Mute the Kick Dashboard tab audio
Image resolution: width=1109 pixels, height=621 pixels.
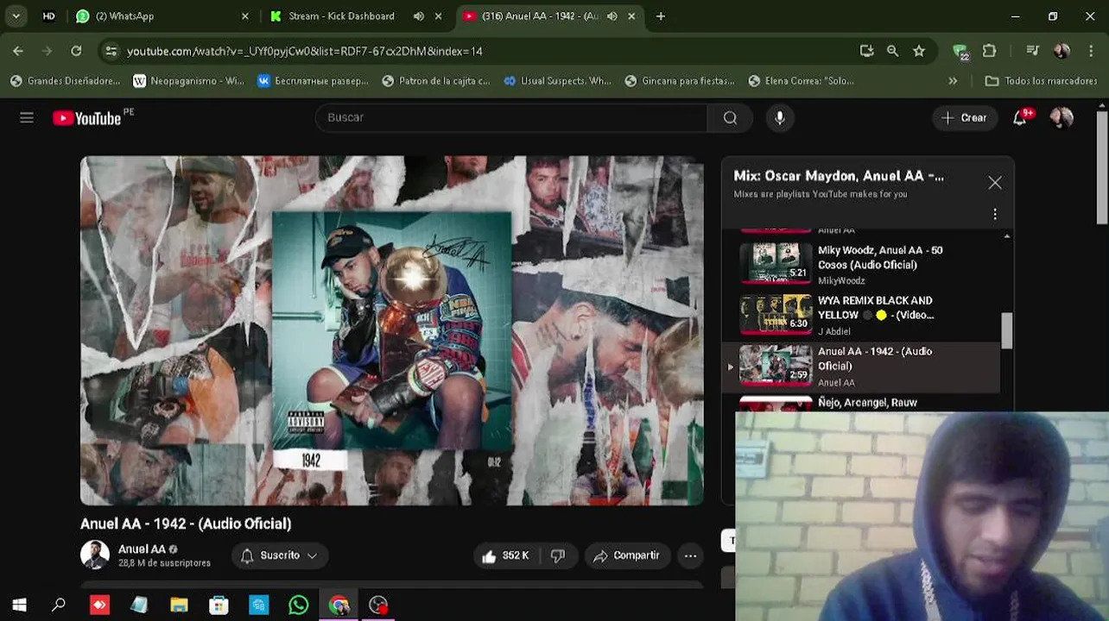[419, 16]
